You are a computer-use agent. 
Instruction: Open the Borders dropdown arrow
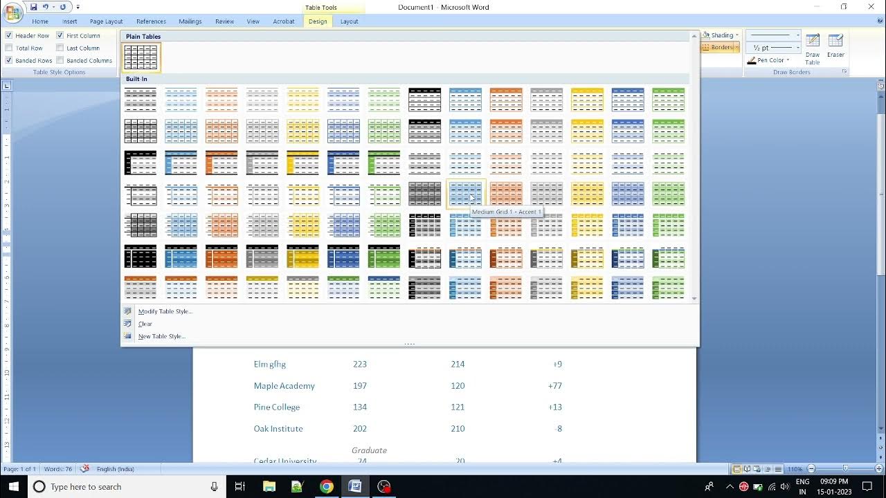[737, 48]
